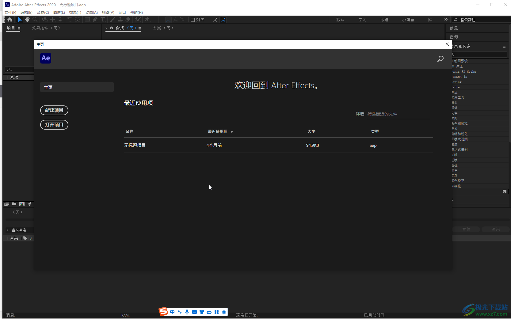Click the magnifier search icon in Home dialog
Image resolution: width=511 pixels, height=319 pixels.
coord(440,59)
